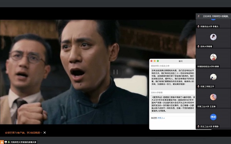Click the 正在讲话 active speaker label

pos(216,16)
